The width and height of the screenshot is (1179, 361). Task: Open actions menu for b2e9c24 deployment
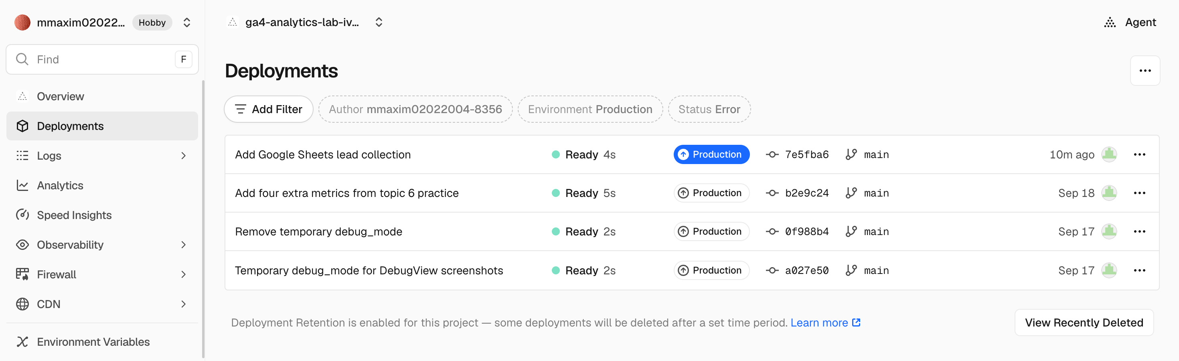(1139, 193)
